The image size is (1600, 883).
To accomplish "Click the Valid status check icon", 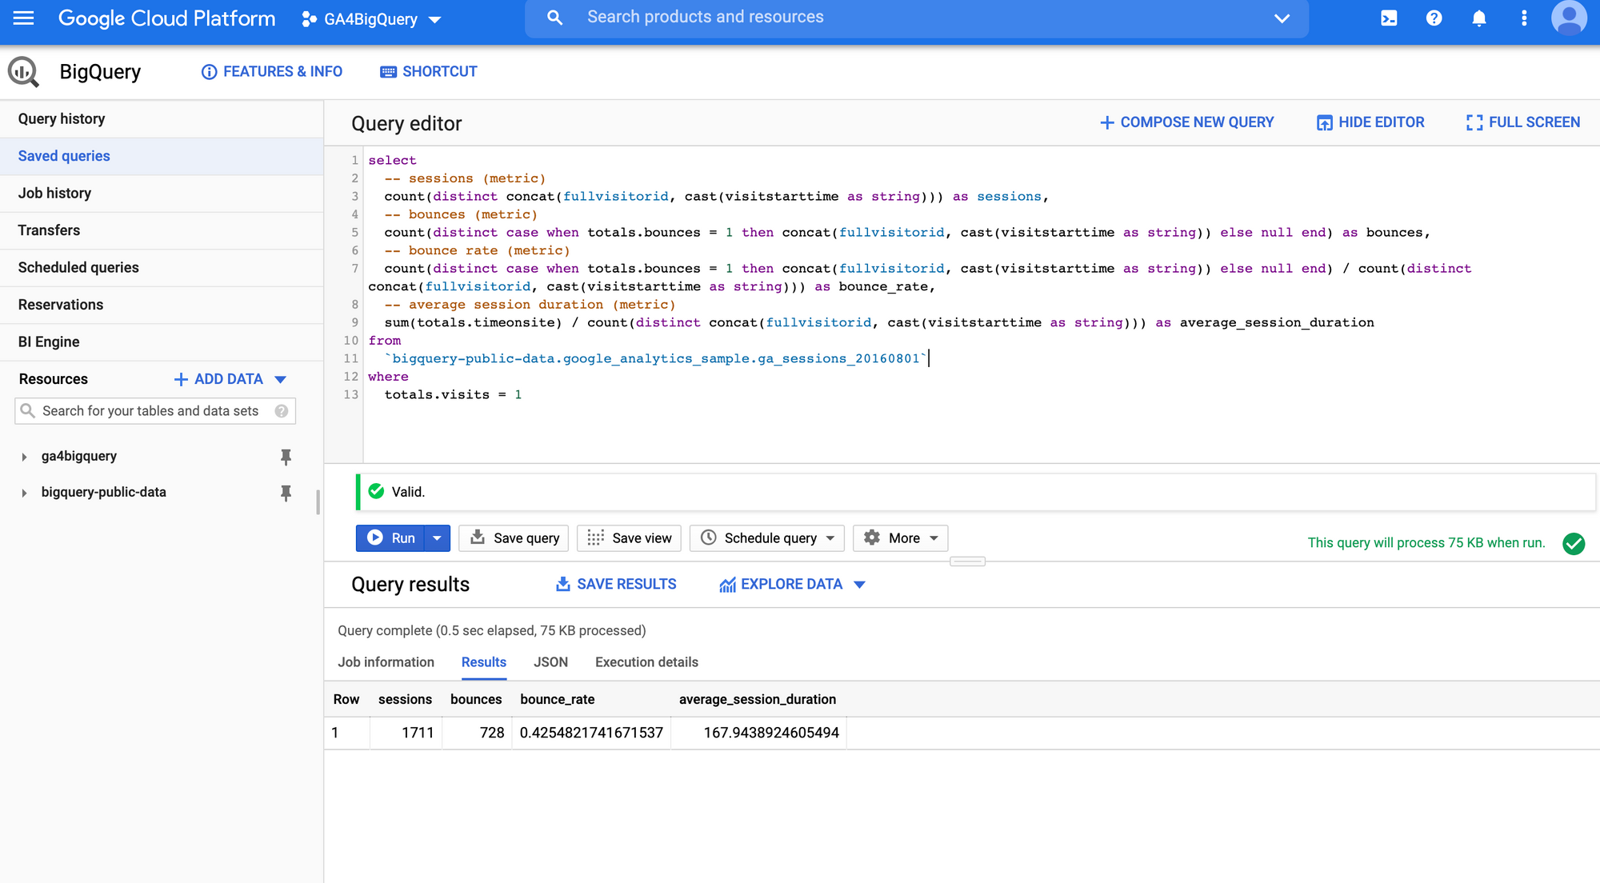I will 376,491.
